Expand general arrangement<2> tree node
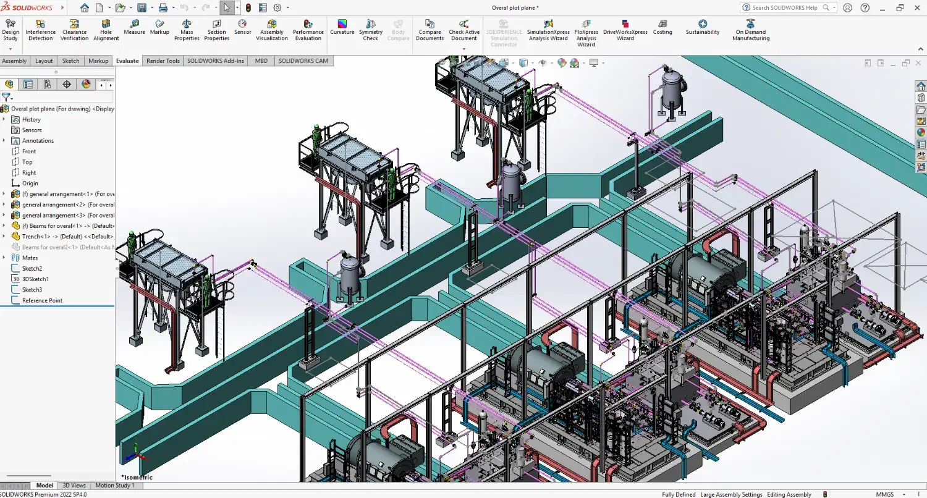Image resolution: width=927 pixels, height=498 pixels. point(4,205)
